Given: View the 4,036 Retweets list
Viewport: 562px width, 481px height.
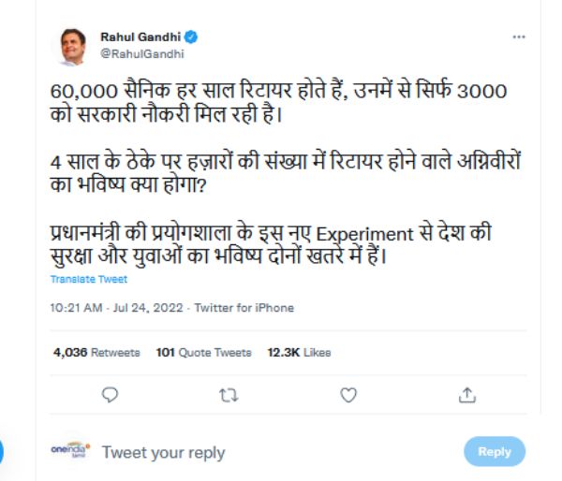Looking at the screenshot, I should pyautogui.click(x=96, y=353).
